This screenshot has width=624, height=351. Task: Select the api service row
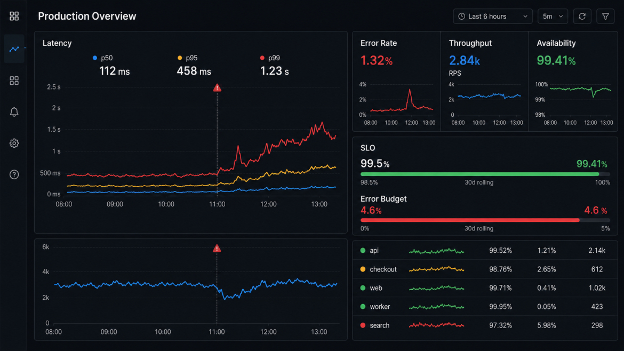coord(485,250)
